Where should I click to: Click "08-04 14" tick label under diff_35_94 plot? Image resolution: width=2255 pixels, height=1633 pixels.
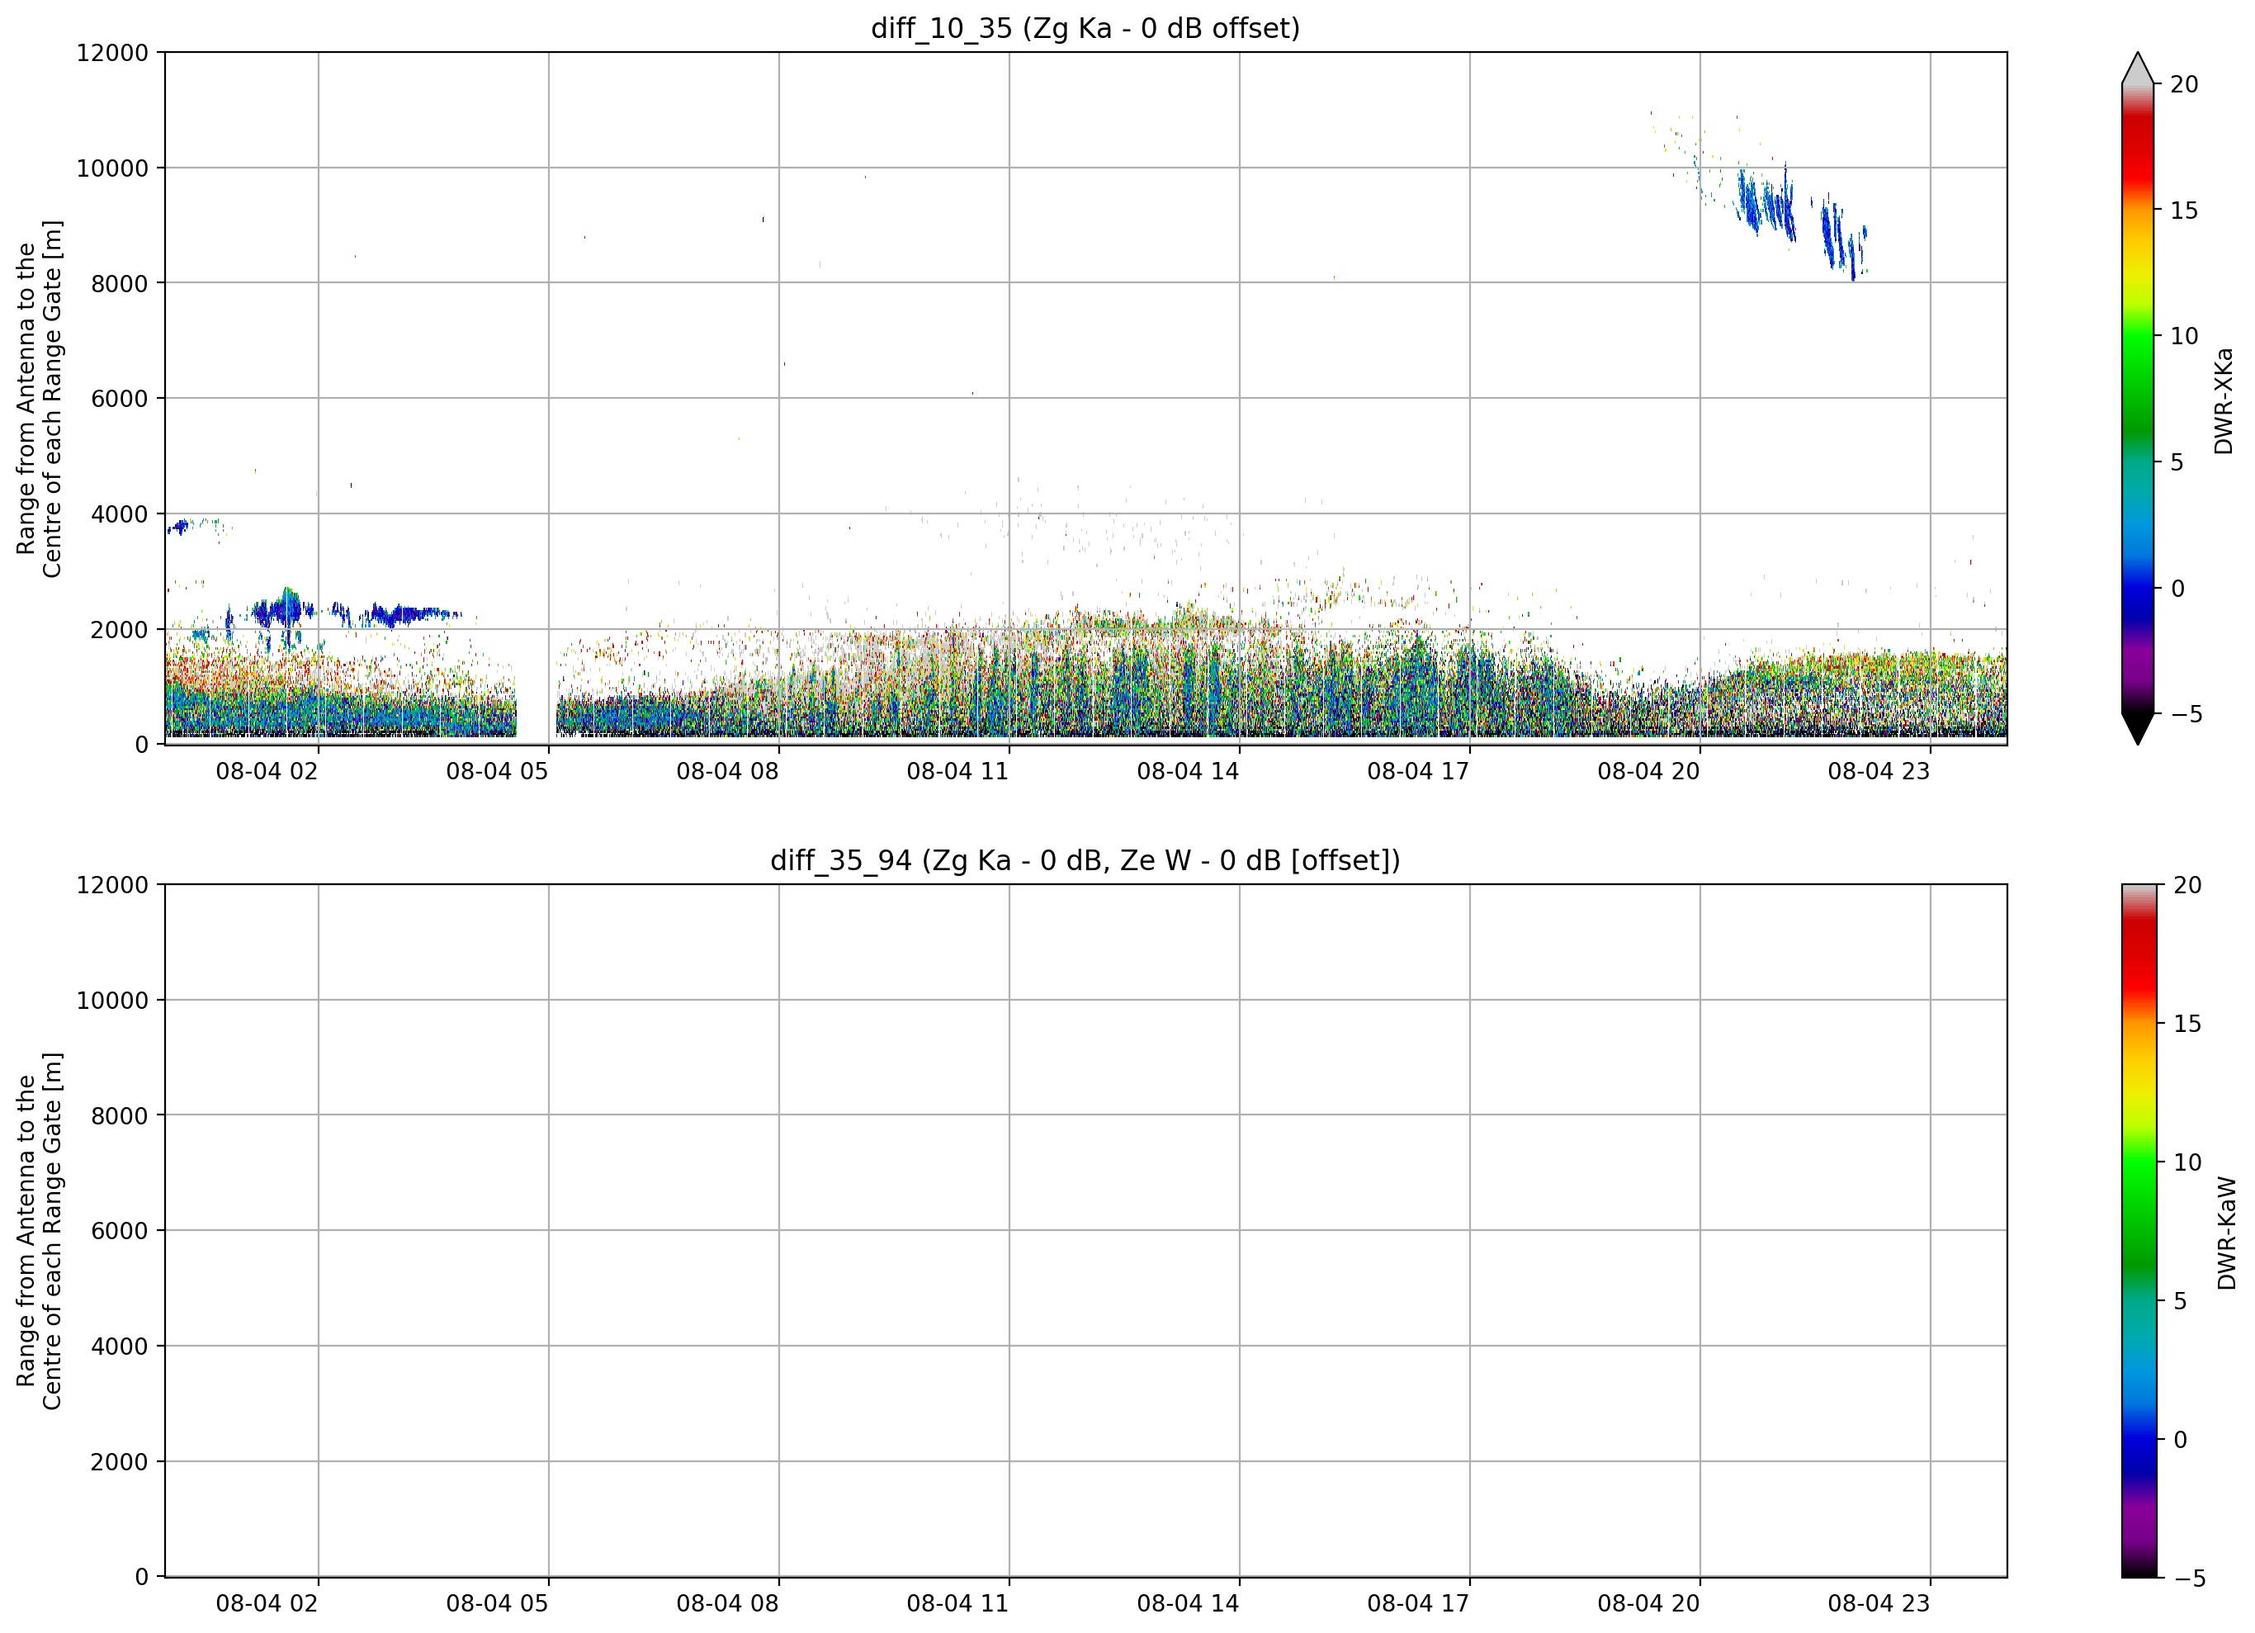click(x=1188, y=1604)
